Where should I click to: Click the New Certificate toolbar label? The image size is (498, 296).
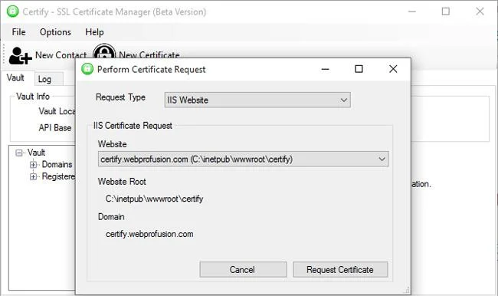pyautogui.click(x=149, y=54)
